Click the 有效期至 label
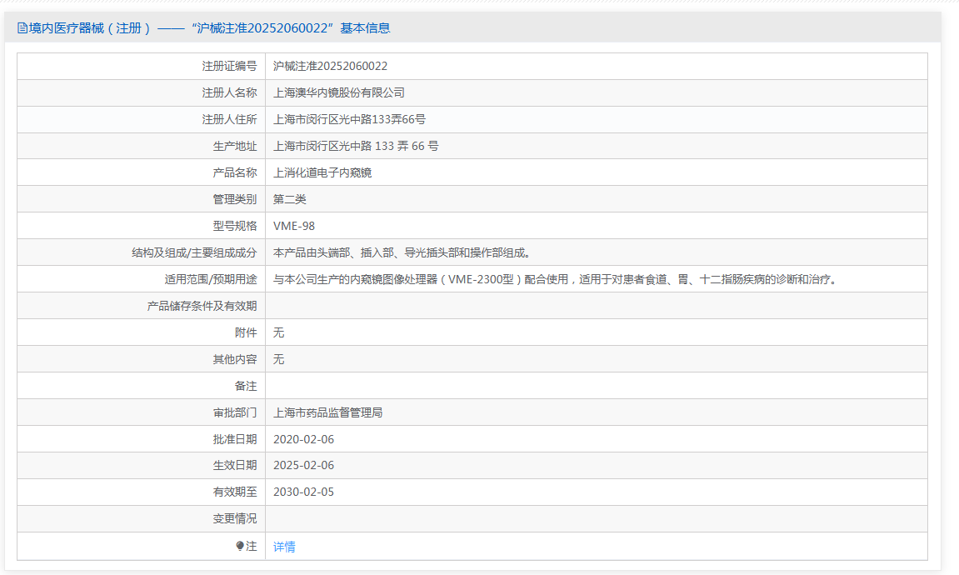959x575 pixels. tap(235, 492)
